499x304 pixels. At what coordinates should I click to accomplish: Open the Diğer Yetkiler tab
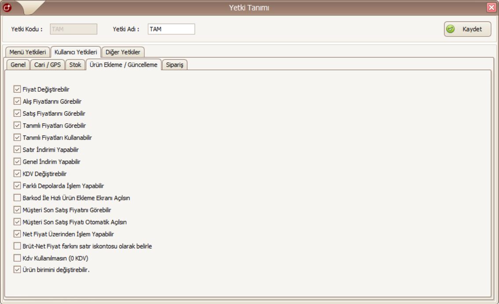click(123, 52)
